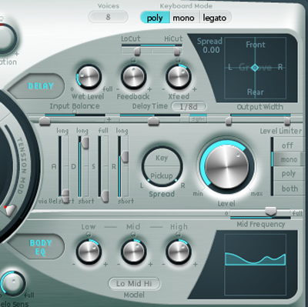Enable the delay sync button
308x307 pixels.
(x=199, y=119)
